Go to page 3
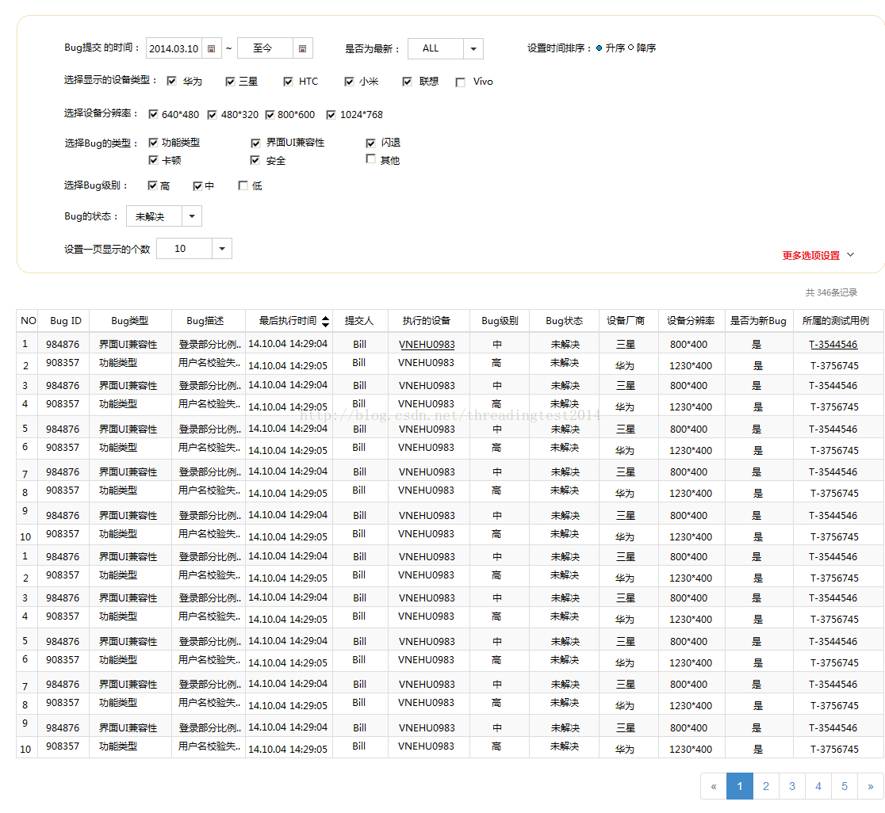Viewport: 885px width, 813px height. (792, 786)
